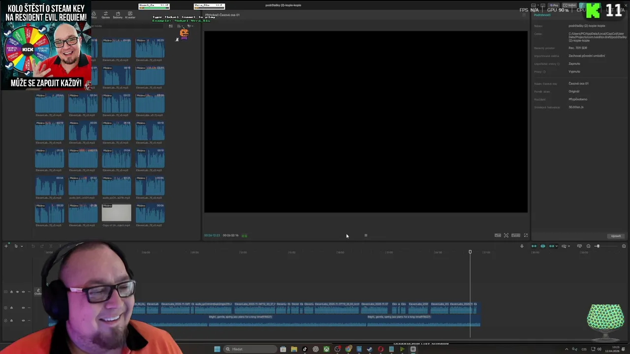Select the last audio clip in bottom media row
The height and width of the screenshot is (354, 630).
tap(150, 213)
